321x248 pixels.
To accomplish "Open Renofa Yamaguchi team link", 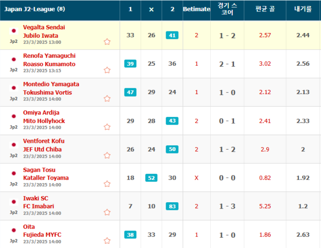I will 49,56.
